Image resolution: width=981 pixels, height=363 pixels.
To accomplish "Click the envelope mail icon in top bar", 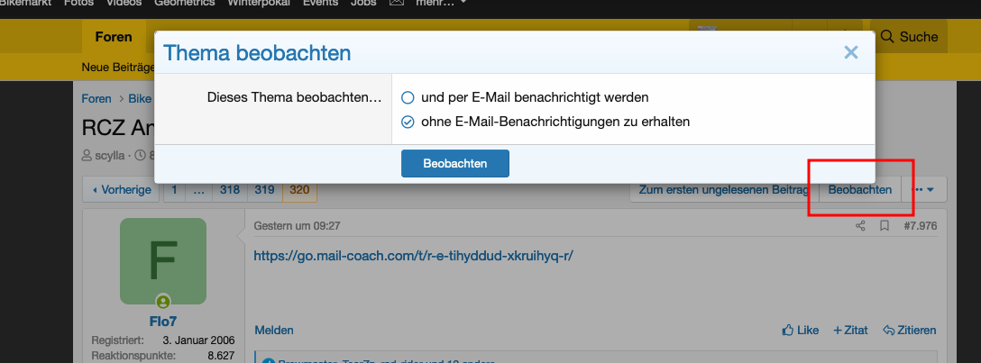I will [396, 3].
